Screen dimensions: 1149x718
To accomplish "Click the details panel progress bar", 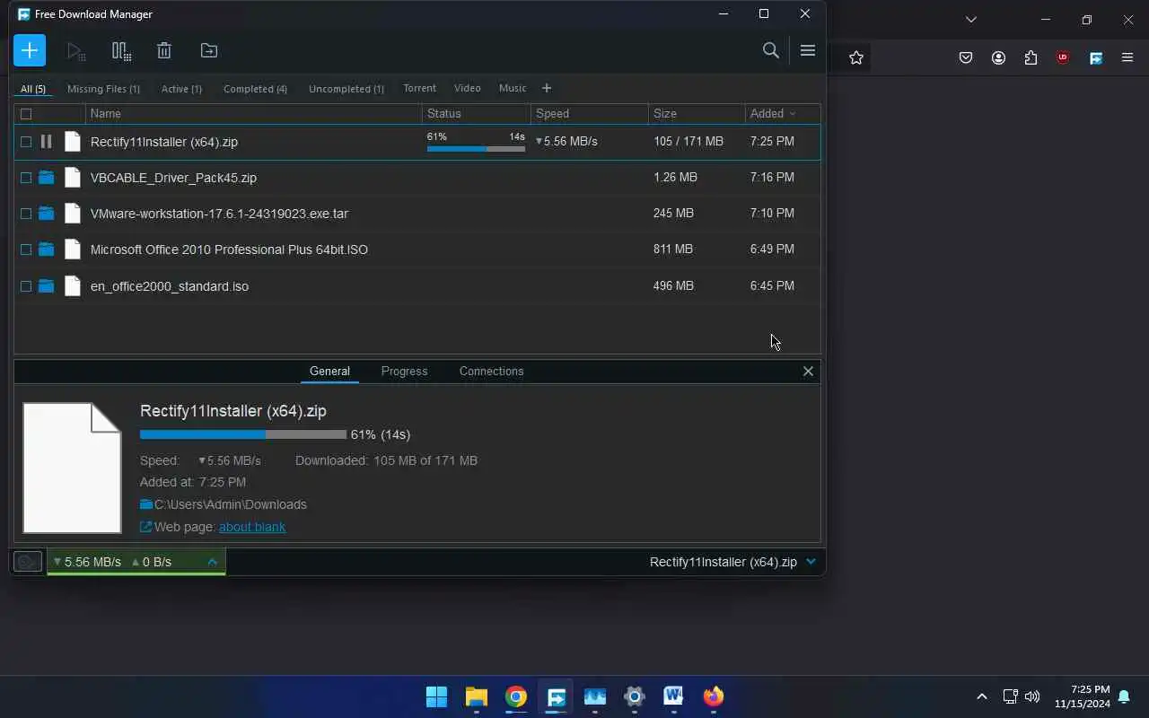I will click(x=243, y=434).
